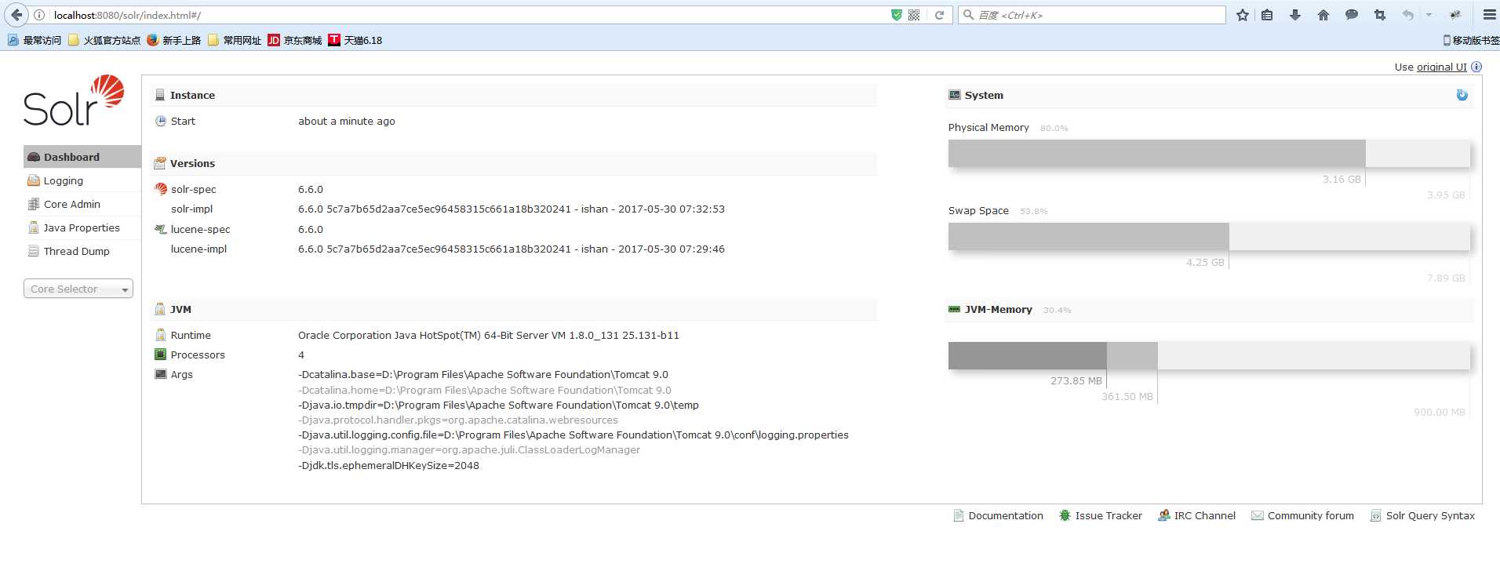Screen dimensions: 1500x571
Task: Click the chat bubble toolbar icon
Action: pos(1352,15)
